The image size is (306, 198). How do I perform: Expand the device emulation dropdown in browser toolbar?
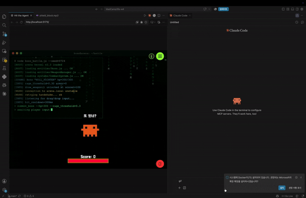tap(155, 22)
